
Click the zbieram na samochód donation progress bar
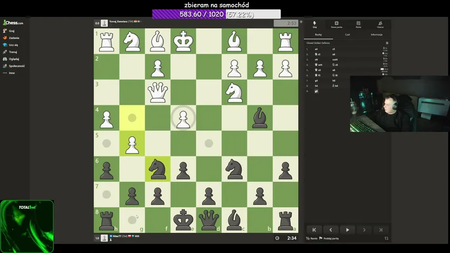click(x=216, y=14)
